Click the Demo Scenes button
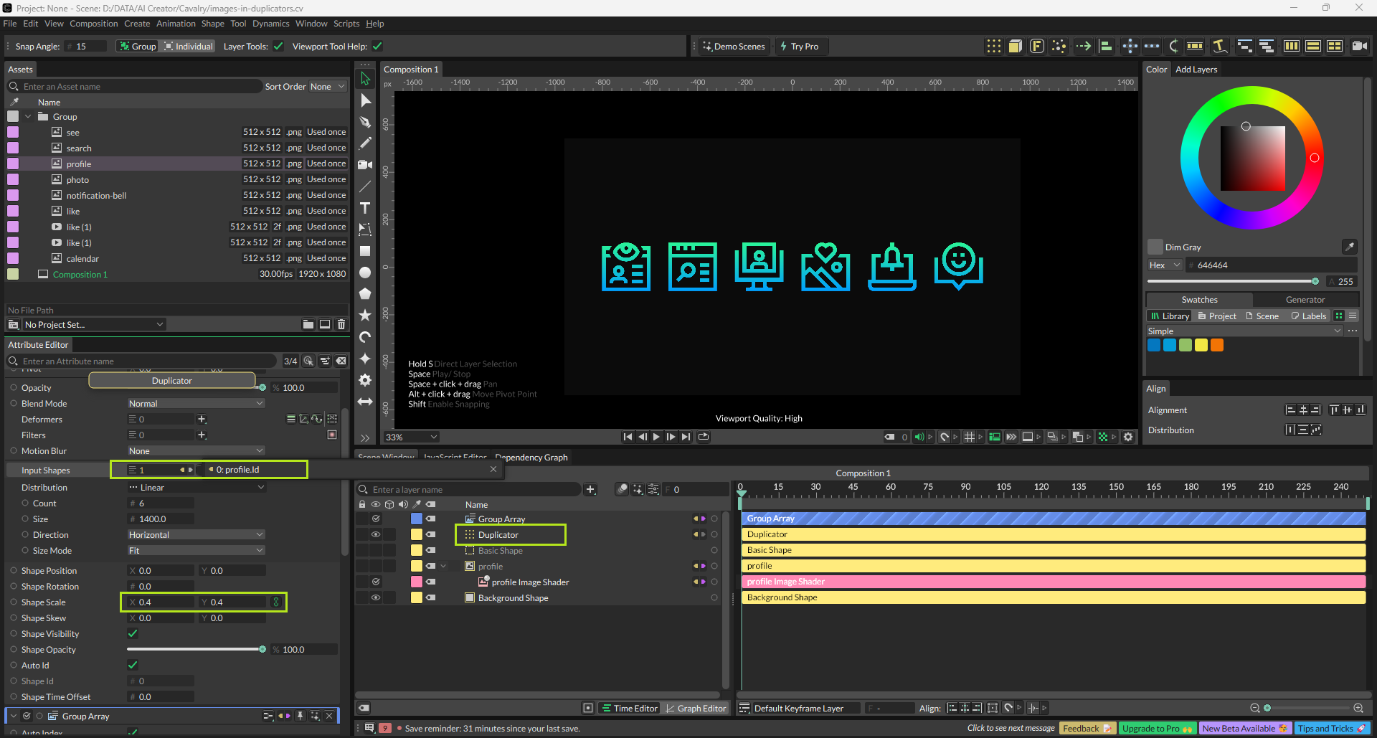 [733, 47]
